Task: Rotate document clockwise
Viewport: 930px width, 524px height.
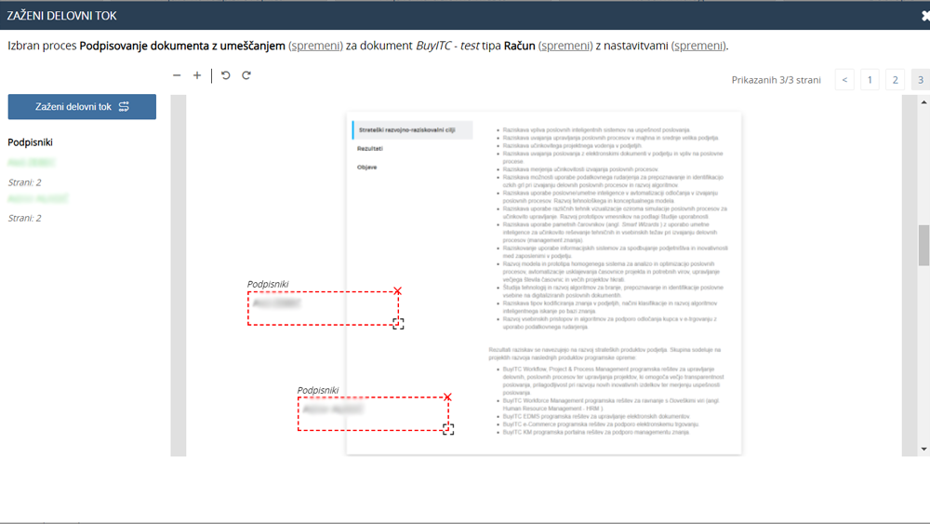Action: tap(246, 75)
